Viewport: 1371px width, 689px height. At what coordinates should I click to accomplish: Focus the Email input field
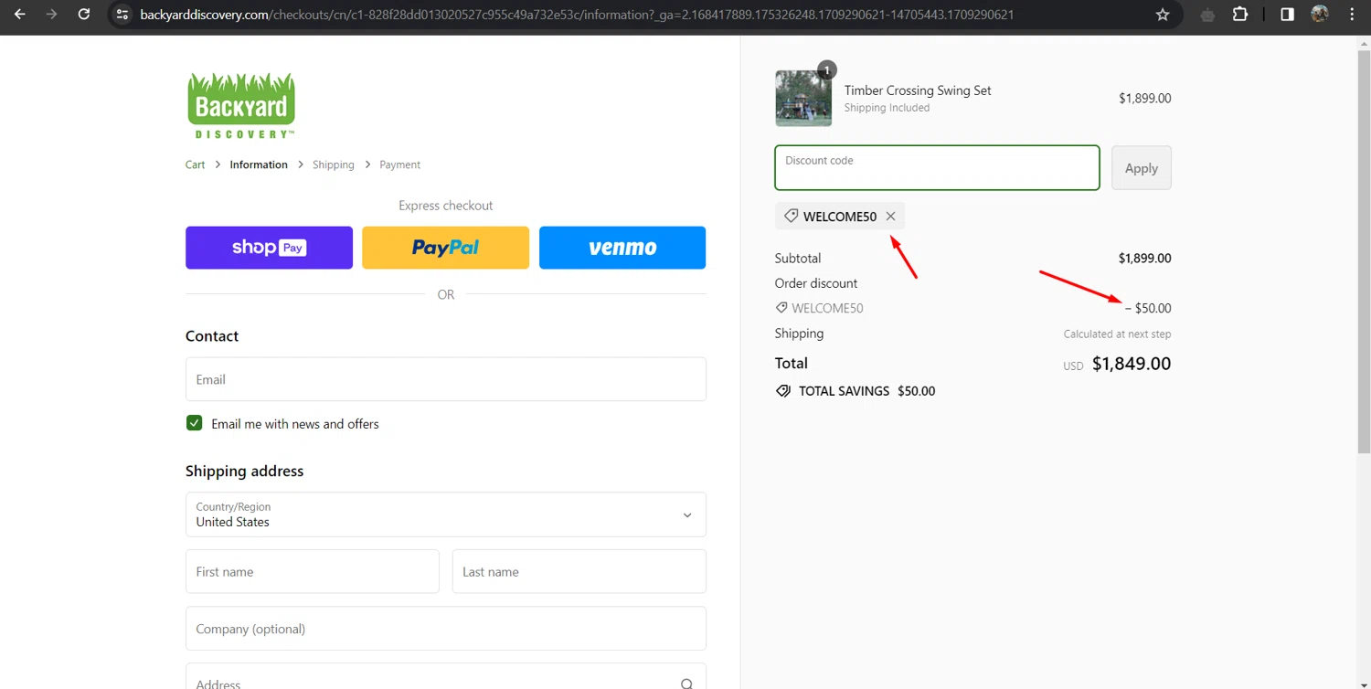(x=445, y=379)
